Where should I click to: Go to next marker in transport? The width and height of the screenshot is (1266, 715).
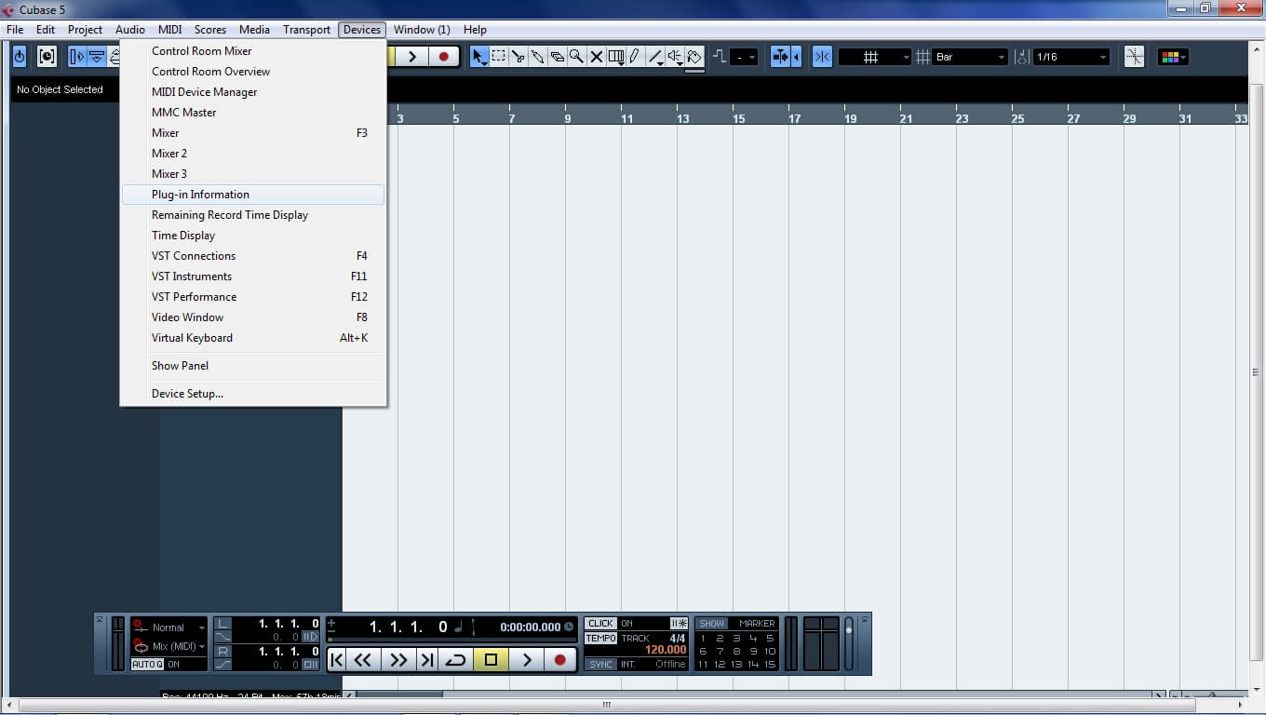tap(427, 660)
